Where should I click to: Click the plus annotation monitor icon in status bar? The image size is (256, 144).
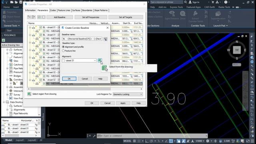pyautogui.click(x=215, y=141)
